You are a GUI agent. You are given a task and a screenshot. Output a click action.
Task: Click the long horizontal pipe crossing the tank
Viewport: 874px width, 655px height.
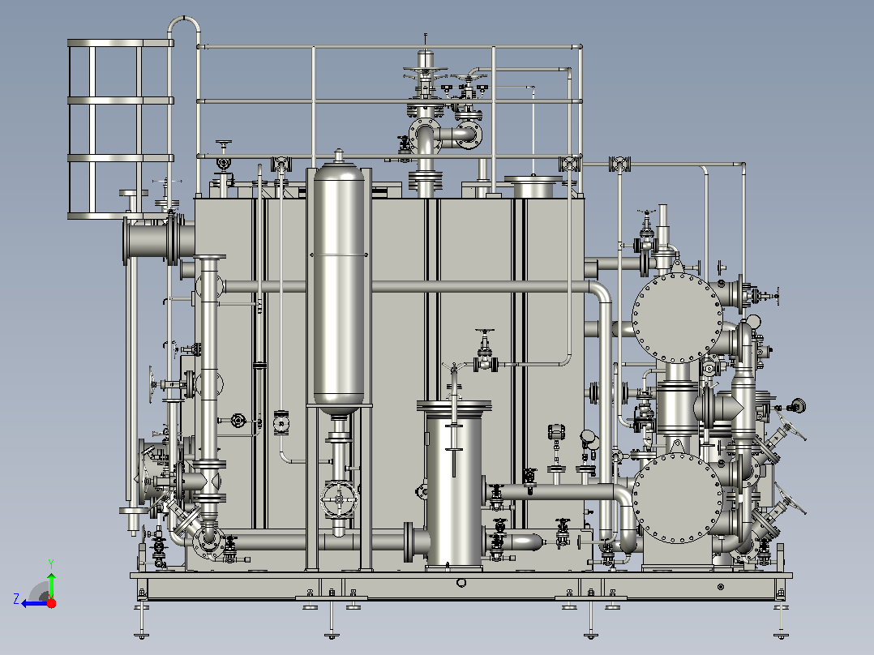pos(407,287)
